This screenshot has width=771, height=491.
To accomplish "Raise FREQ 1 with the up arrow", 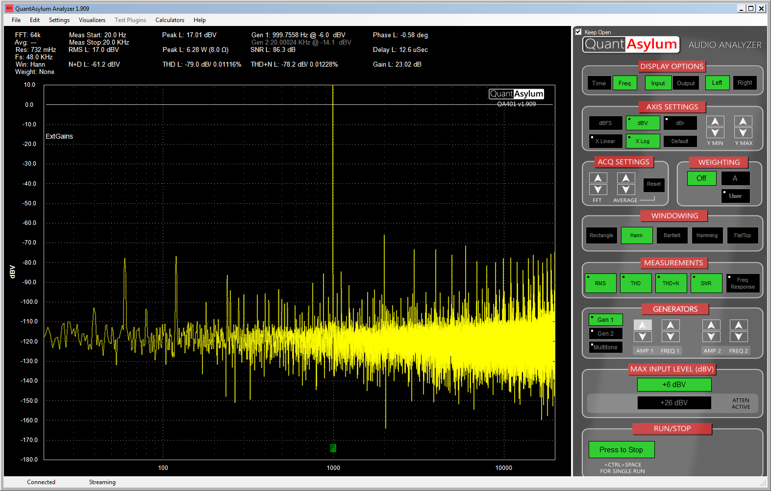I will [671, 325].
